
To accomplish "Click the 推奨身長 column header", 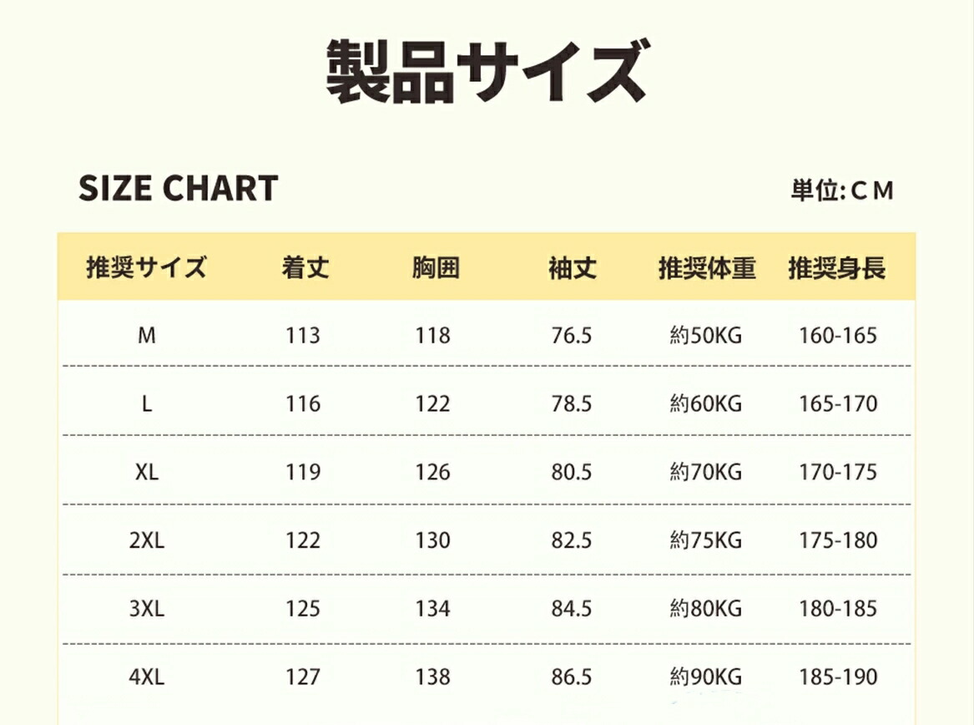I will pyautogui.click(x=837, y=268).
